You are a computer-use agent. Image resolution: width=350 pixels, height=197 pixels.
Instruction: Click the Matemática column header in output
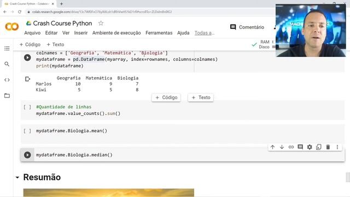click(99, 78)
